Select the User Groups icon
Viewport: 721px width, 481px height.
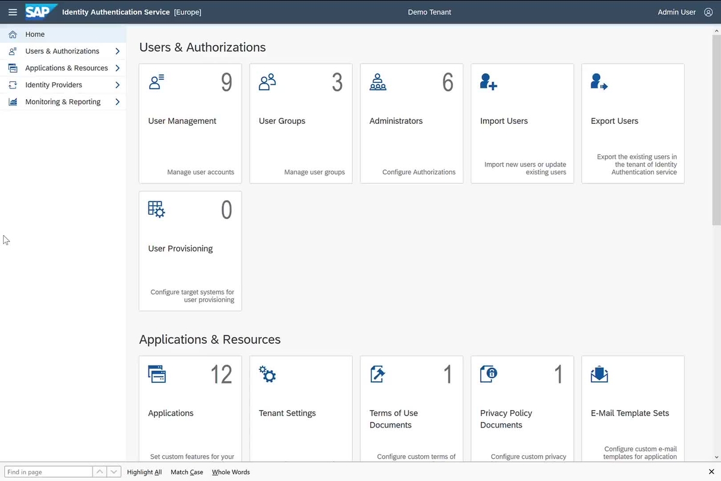click(267, 82)
